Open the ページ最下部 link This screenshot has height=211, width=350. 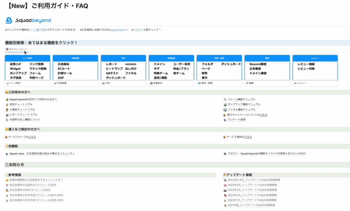click(37, 30)
